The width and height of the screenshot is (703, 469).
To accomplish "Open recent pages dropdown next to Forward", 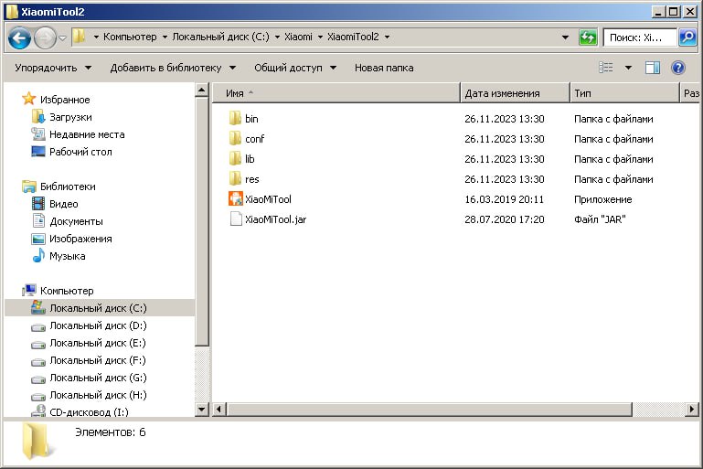I will click(x=63, y=38).
